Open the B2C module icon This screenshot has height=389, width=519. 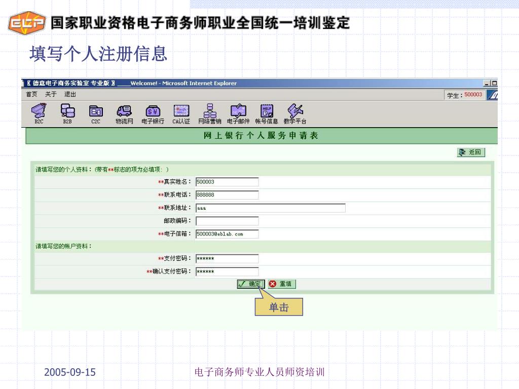39,113
